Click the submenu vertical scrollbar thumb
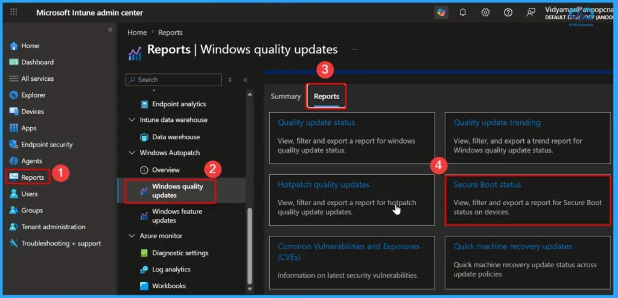This screenshot has height=298, width=618. point(249,246)
